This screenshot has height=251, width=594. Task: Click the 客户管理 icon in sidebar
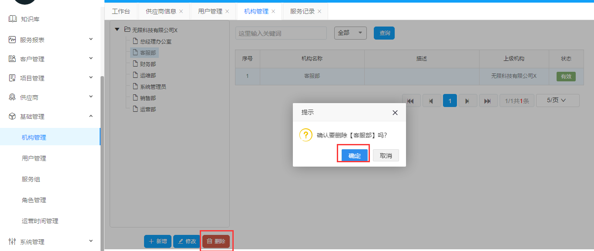pos(12,59)
